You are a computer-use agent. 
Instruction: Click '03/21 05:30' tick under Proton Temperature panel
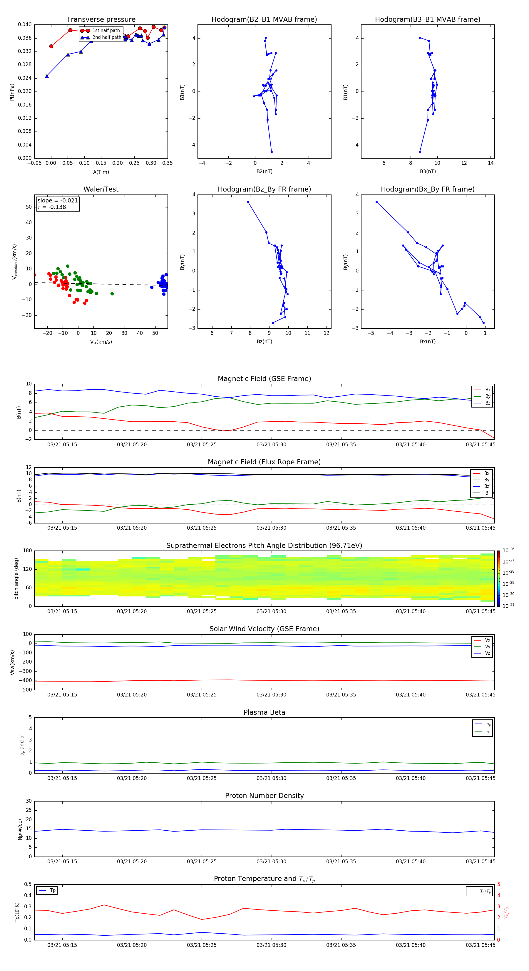coord(272,945)
